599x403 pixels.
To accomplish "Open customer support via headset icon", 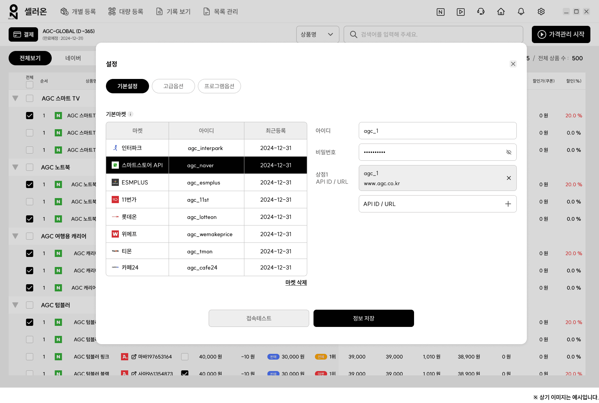I will click(480, 11).
